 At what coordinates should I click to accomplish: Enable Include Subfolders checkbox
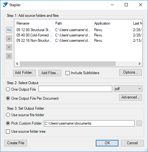point(67,73)
